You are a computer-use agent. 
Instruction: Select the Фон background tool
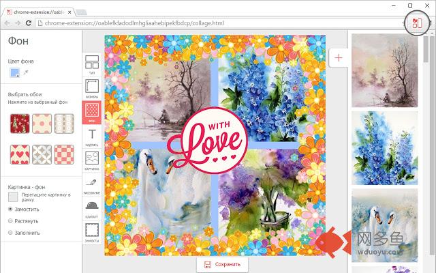coord(92,113)
